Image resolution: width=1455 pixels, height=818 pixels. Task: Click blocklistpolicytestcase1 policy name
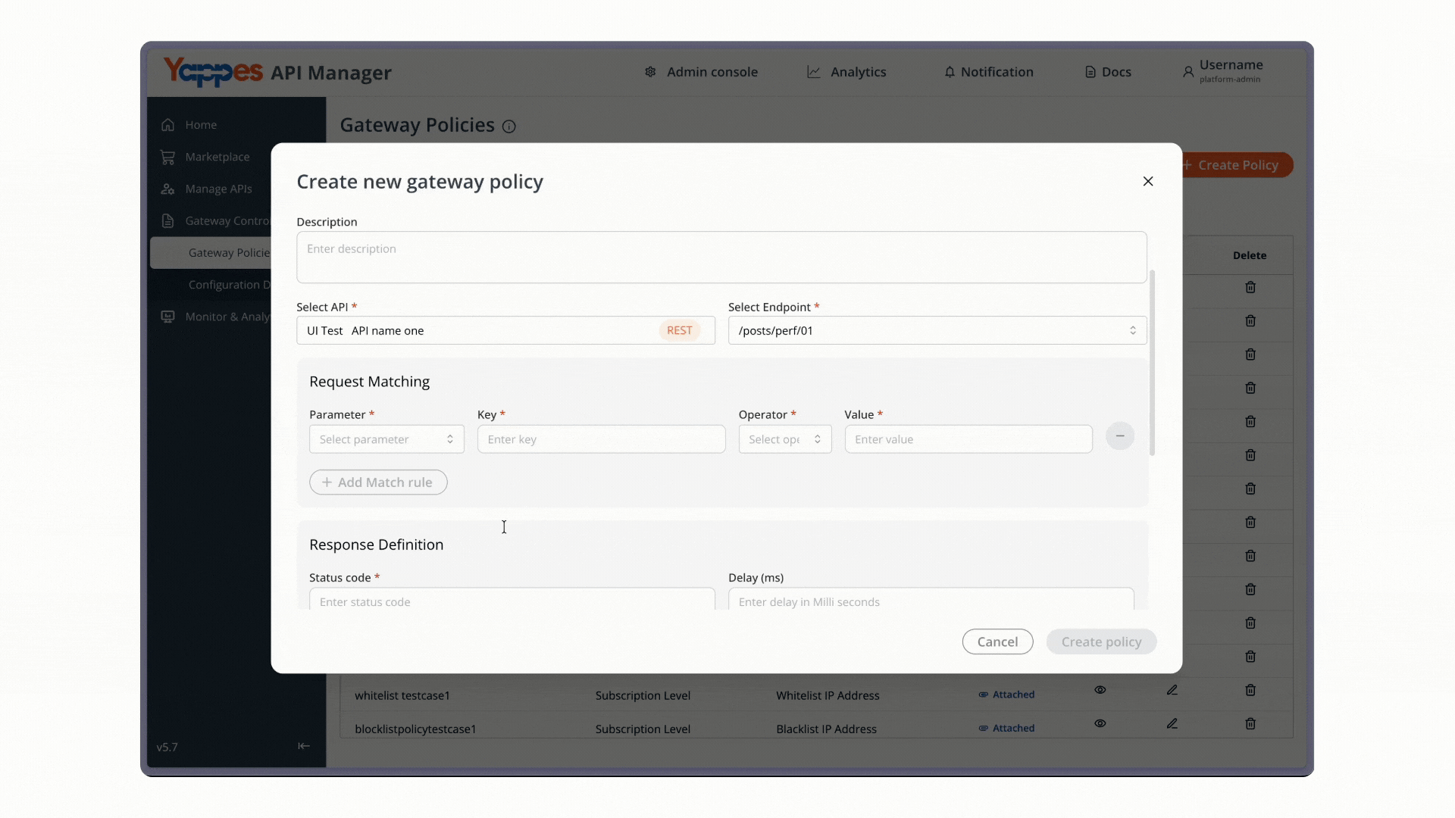pyautogui.click(x=415, y=729)
